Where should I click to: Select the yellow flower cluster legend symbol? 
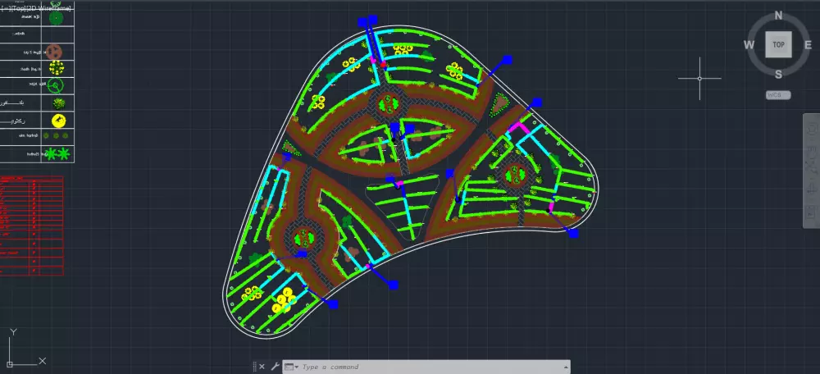[56, 67]
